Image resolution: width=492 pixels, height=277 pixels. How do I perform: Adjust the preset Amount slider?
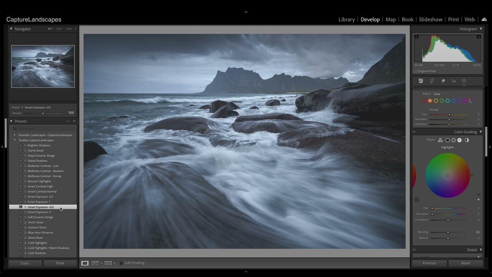43,113
